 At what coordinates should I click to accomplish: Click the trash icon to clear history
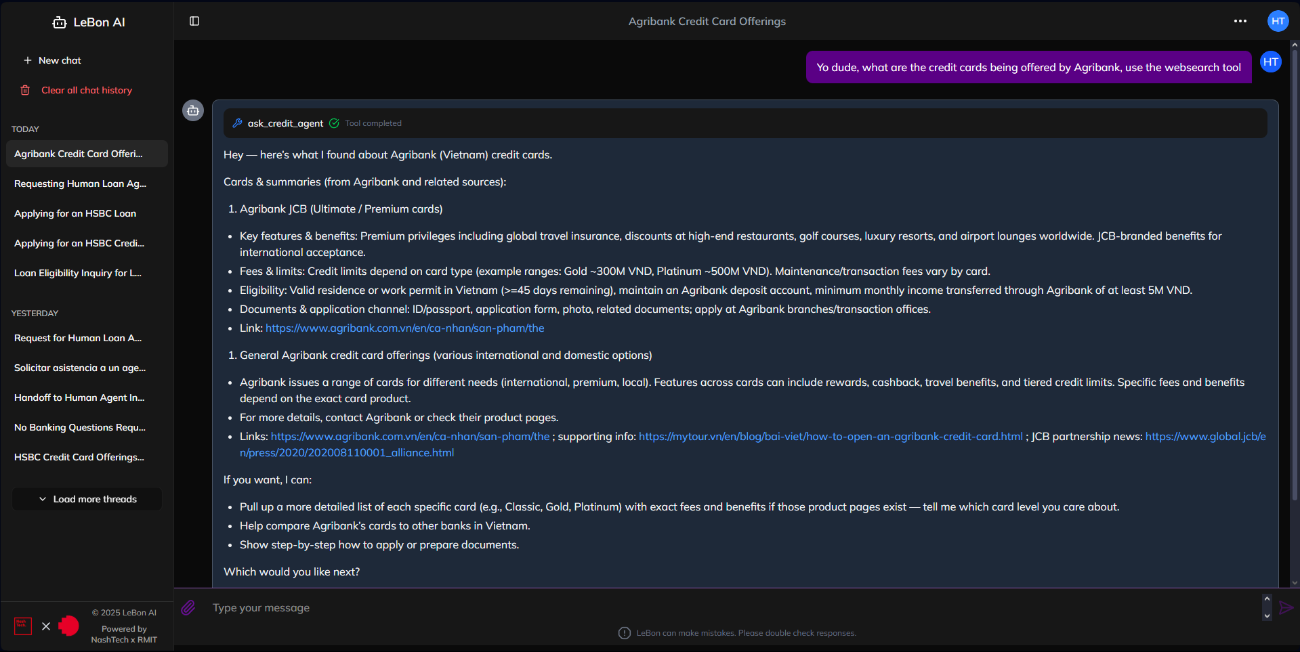pos(25,90)
